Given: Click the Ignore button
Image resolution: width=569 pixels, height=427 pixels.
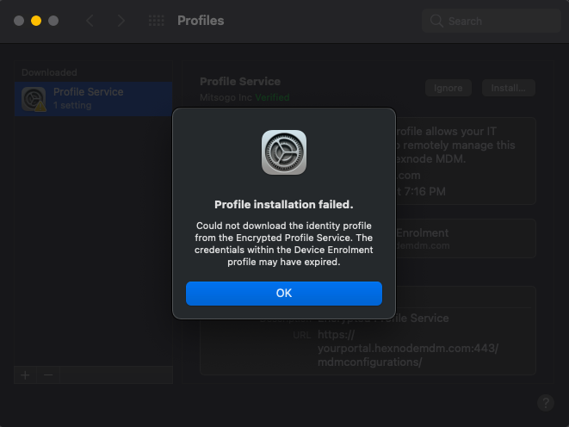Looking at the screenshot, I should (x=448, y=88).
